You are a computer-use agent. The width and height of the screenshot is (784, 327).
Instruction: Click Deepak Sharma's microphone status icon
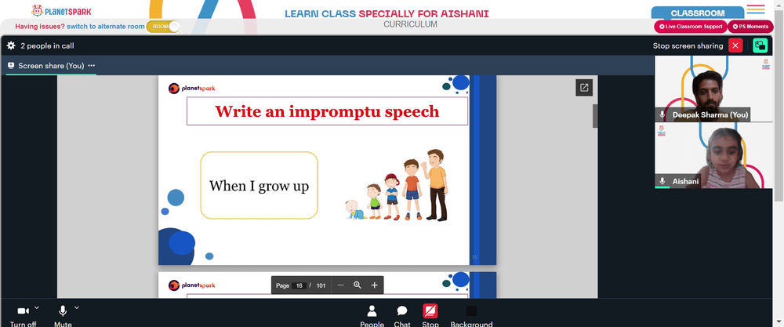coord(662,114)
